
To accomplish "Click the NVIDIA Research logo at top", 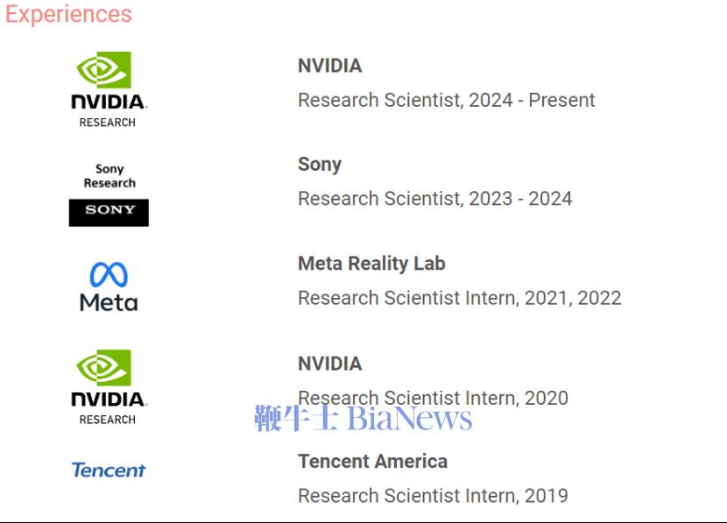I will 109,89.
